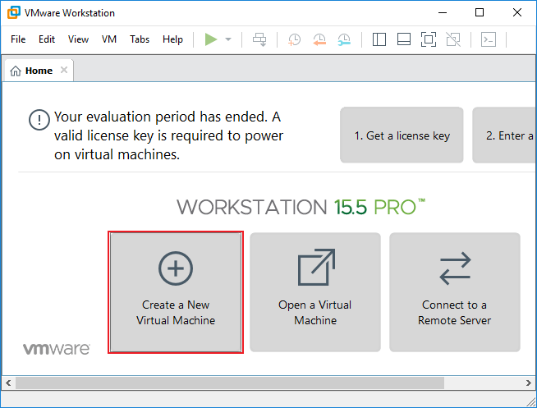This screenshot has height=408, width=537.
Task: Take a snapshot toolbar icon
Action: (x=294, y=39)
